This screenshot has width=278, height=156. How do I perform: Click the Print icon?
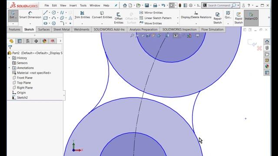coord(155,6)
